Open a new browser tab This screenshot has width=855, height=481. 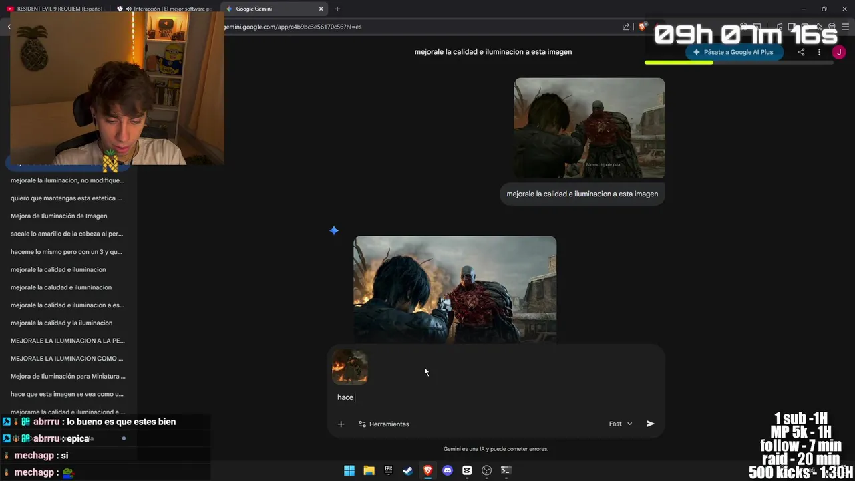[x=337, y=9]
